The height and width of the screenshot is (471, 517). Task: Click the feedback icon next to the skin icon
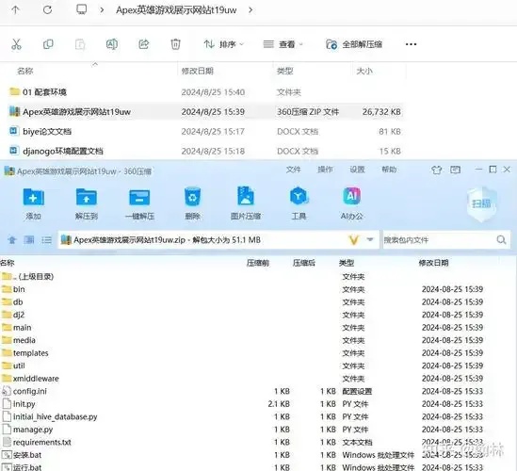tap(456, 170)
